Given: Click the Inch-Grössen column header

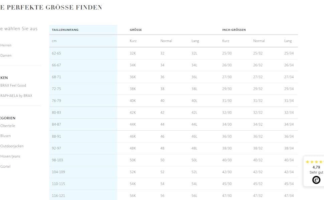Looking at the screenshot, I should pos(234,30).
